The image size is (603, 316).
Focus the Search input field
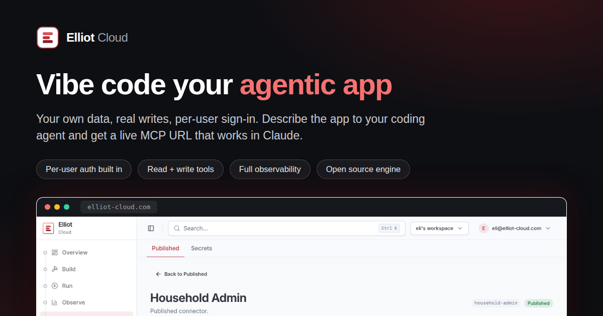pos(286,228)
